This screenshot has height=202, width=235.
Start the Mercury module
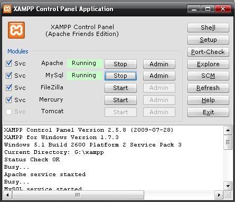point(120,100)
